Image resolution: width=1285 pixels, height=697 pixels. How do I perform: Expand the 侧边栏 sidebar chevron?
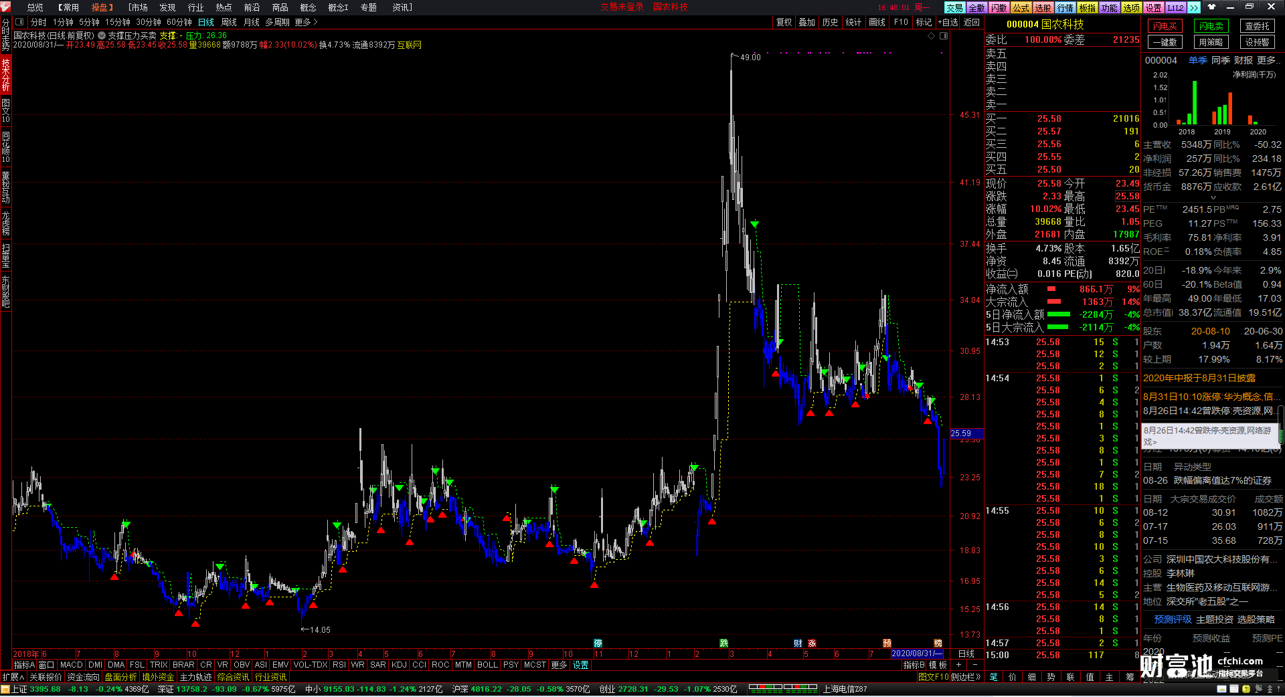pos(965,677)
